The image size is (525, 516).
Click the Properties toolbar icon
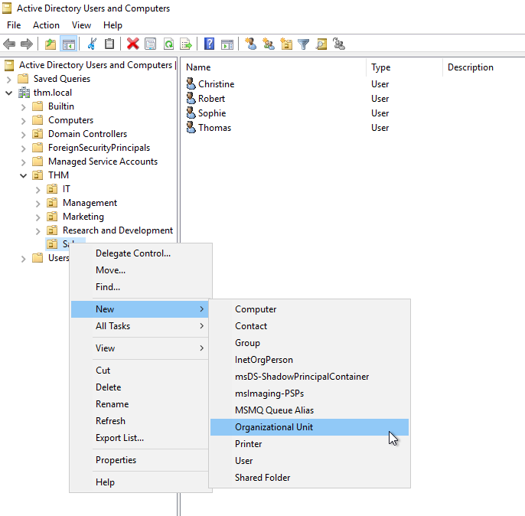[x=150, y=44]
